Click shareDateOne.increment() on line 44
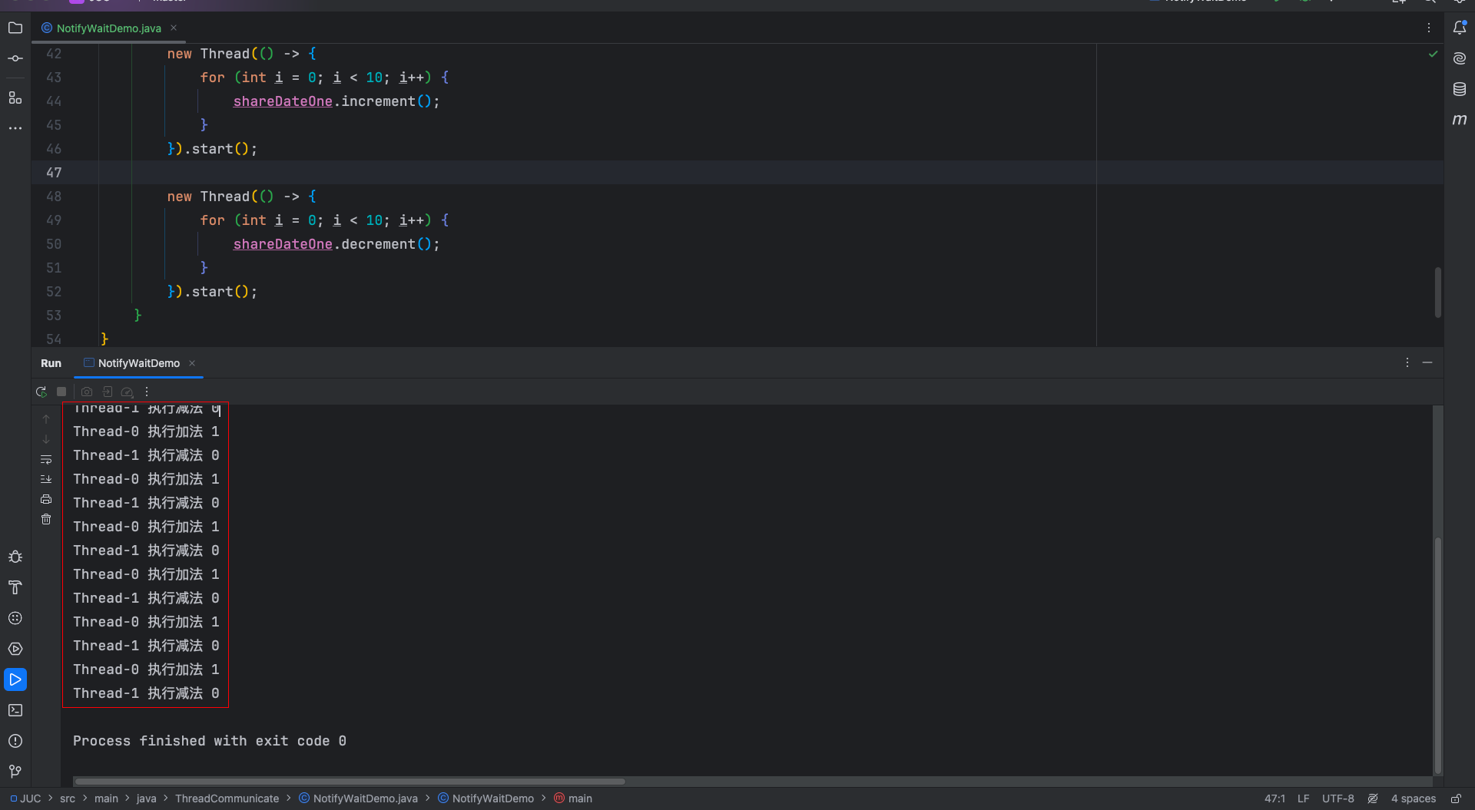This screenshot has height=810, width=1475. 336,101
